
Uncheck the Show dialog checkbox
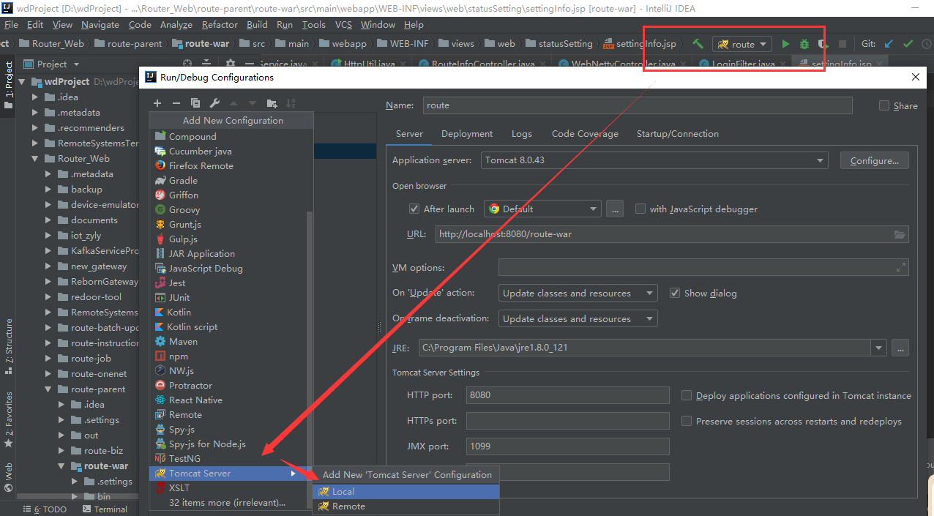point(675,293)
